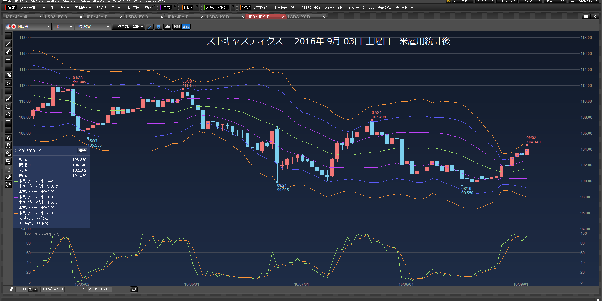Increase bar count with up stepper arrow
This screenshot has width=602, height=301.
35,289
